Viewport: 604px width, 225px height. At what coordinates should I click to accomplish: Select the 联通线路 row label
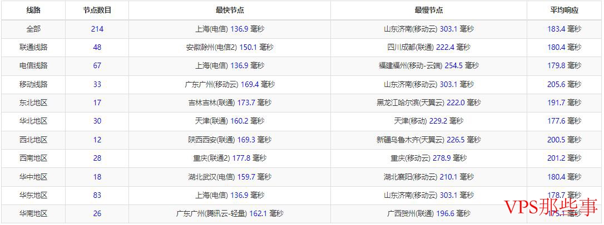click(x=33, y=47)
